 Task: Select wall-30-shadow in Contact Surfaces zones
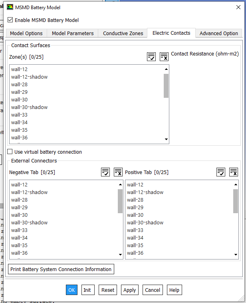[29, 107]
